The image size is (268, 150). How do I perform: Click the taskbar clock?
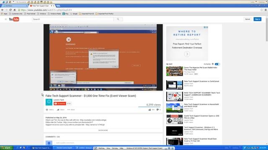point(263,148)
